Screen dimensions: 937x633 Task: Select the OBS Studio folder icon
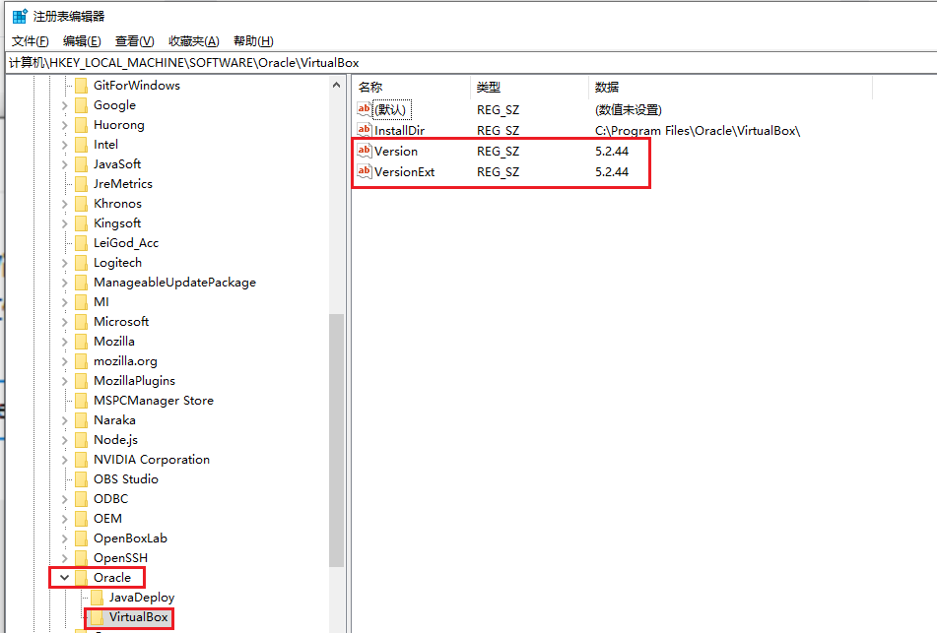pyautogui.click(x=81, y=480)
